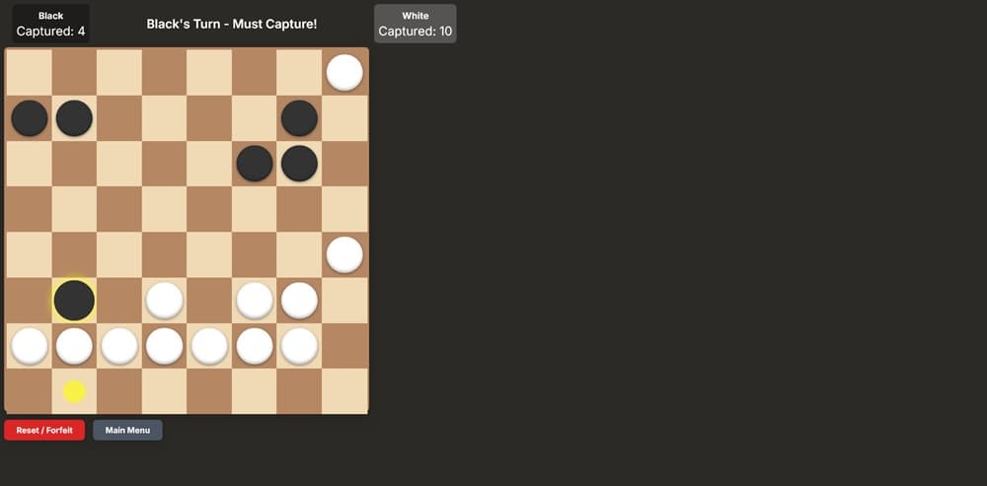The image size is (987, 486).
Task: Select the leftmost white piece in the seventh row
Action: click(30, 346)
